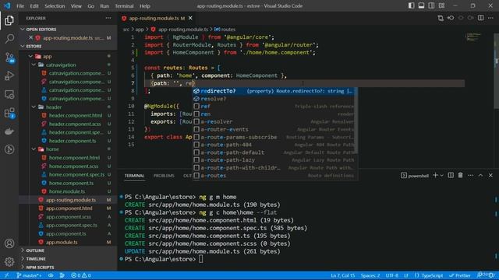Click Ln 7, Col 15 cursor position
The image size is (499, 280).
pos(342,275)
